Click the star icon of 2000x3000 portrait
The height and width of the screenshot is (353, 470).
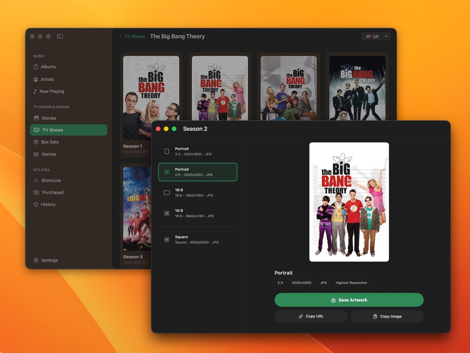point(167,172)
